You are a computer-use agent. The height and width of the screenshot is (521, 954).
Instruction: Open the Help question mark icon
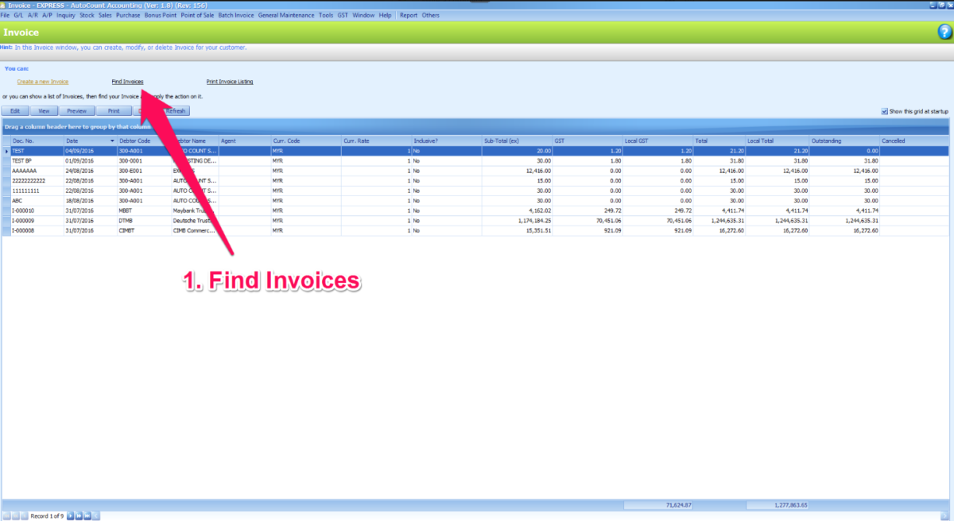tap(944, 33)
